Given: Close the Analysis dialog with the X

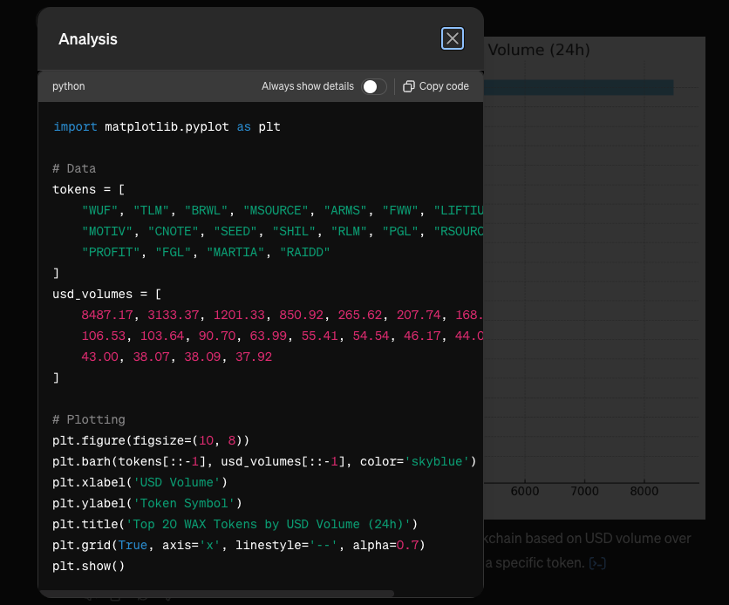Looking at the screenshot, I should tap(452, 38).
